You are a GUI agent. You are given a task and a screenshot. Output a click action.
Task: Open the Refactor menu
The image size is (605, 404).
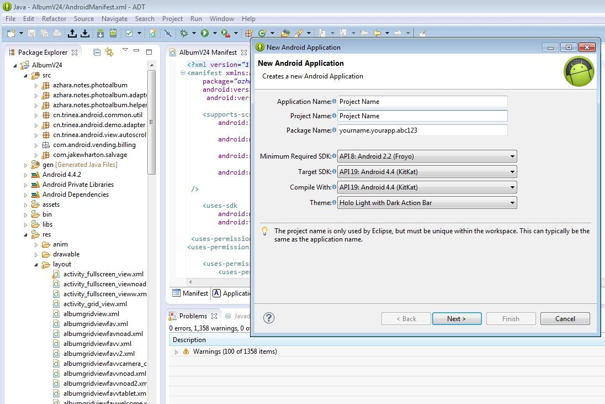[54, 18]
